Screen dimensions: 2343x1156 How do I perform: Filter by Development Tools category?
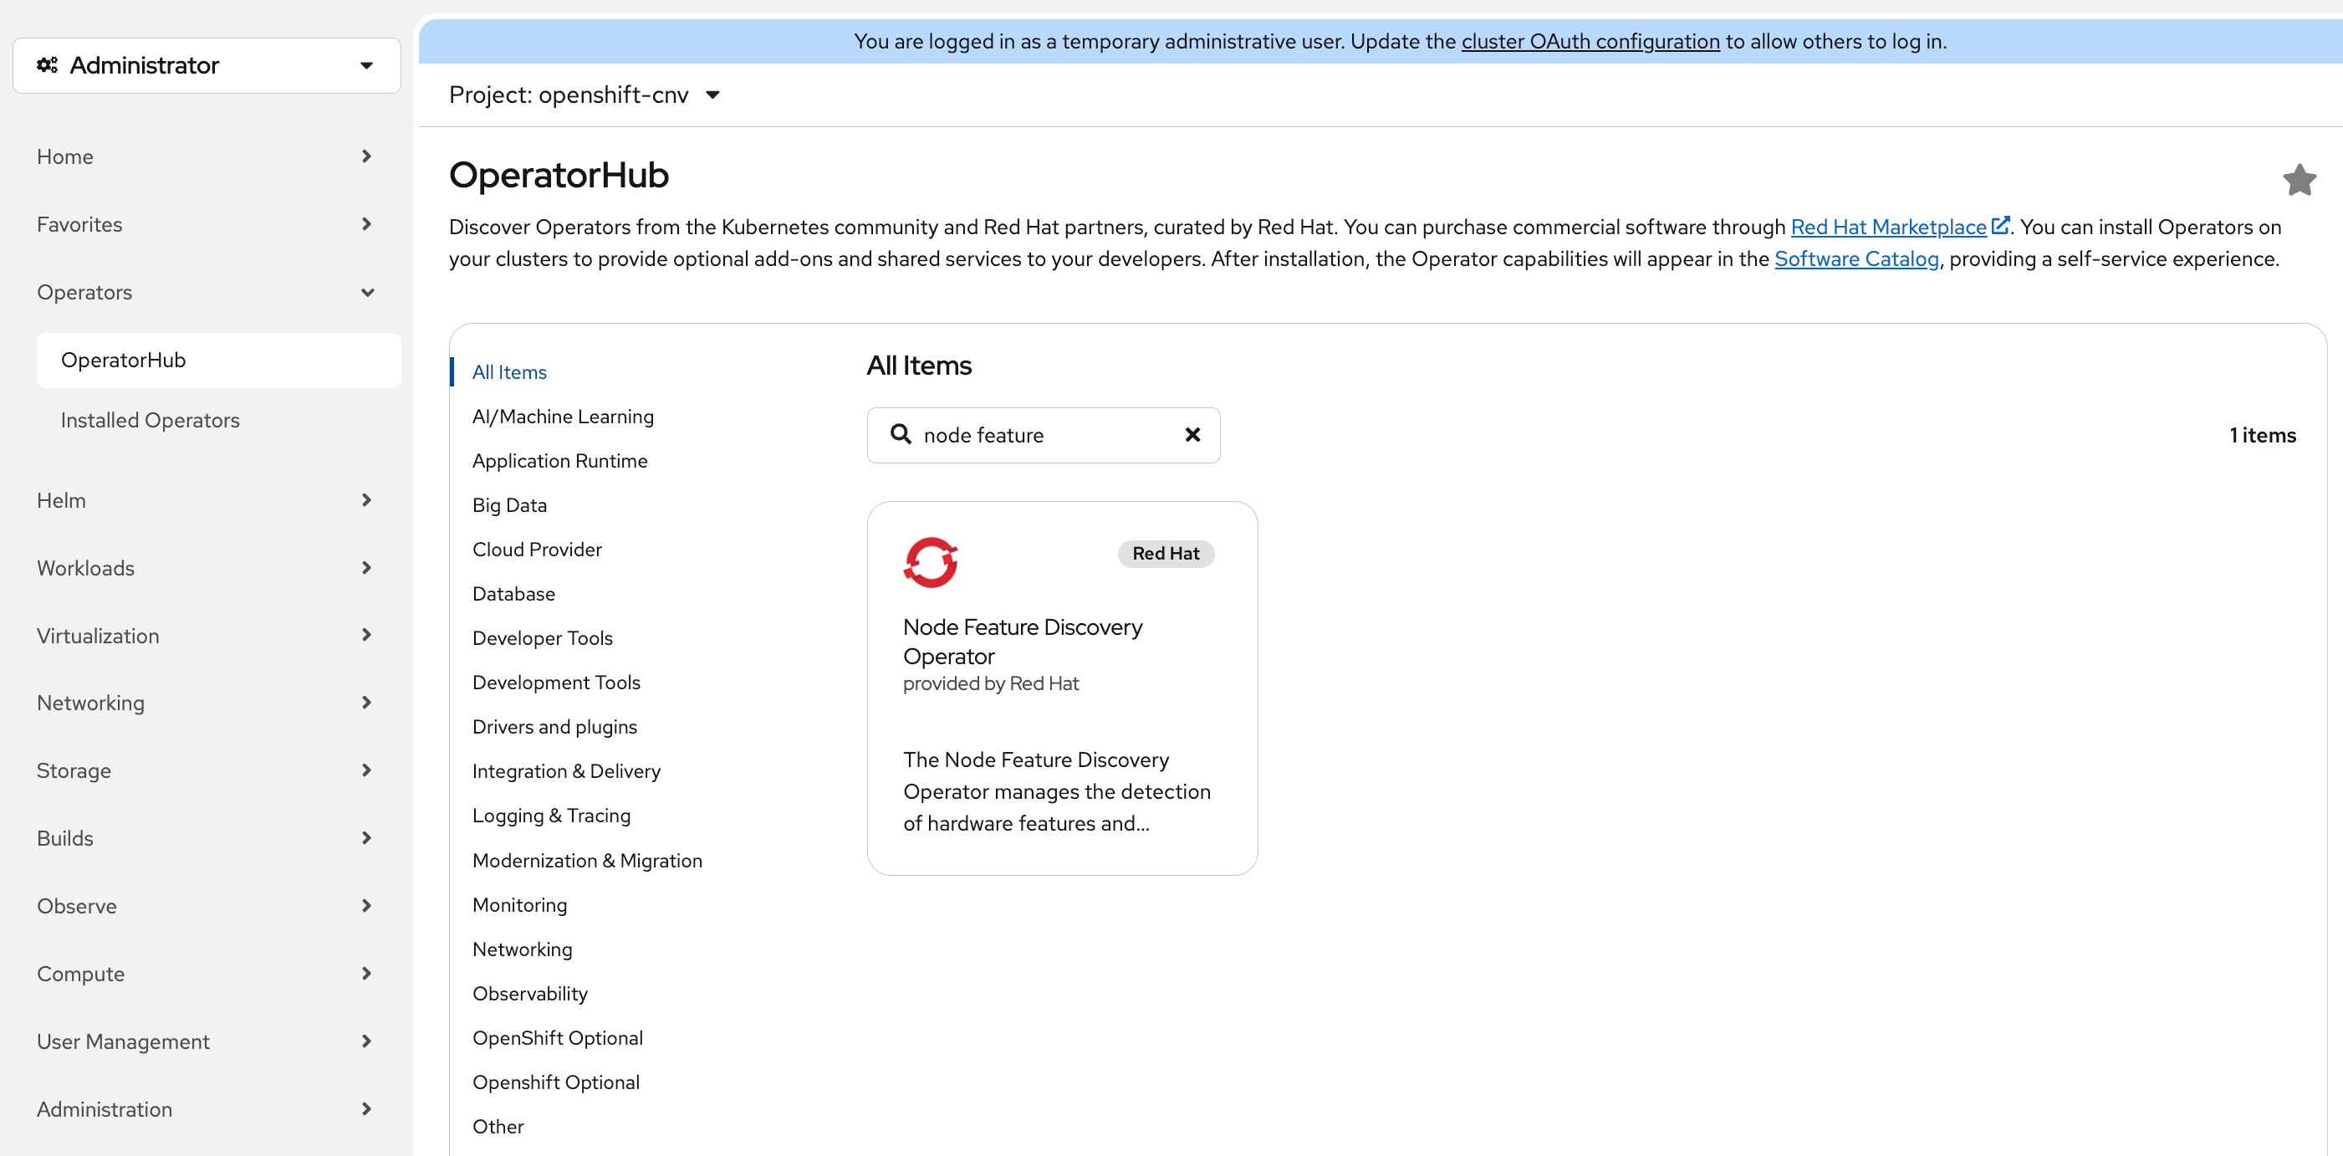point(556,682)
